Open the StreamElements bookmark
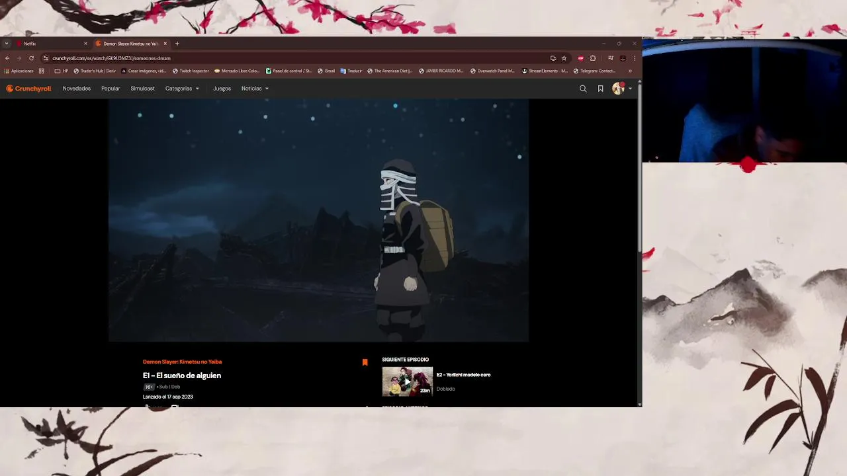The height and width of the screenshot is (476, 847). click(x=545, y=71)
